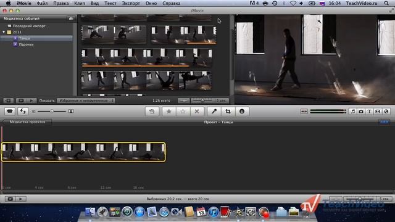Adjust event browser frames-per-thumbnail slider
Viewport: 395px width, 222px height.
[x=203, y=101]
